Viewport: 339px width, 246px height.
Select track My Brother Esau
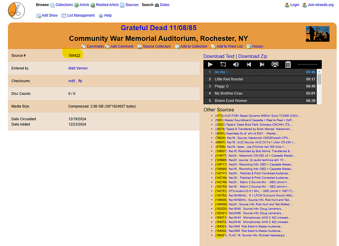260,94
